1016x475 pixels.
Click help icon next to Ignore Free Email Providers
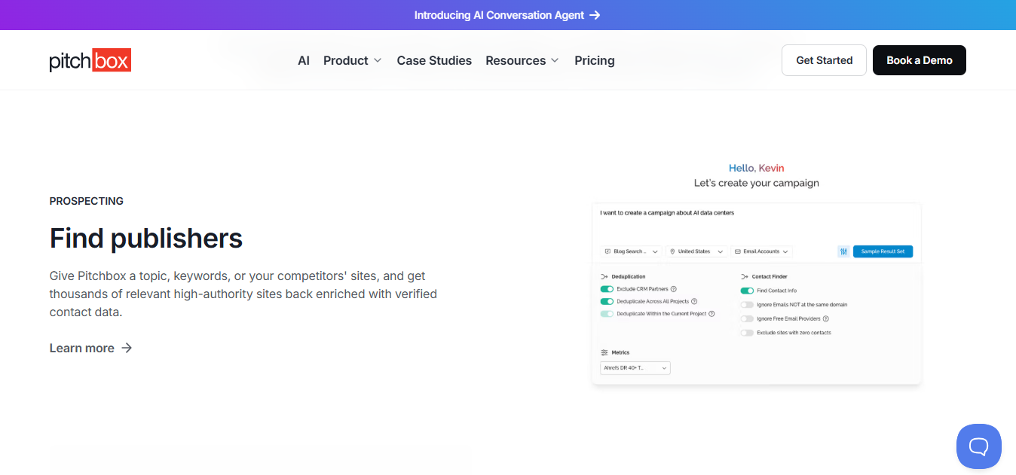click(827, 319)
